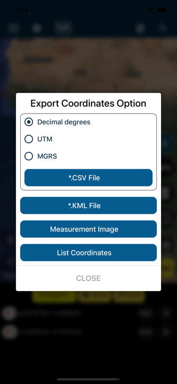Tap the 'Export Coordinates Option' dialog title
Viewport: 177px width, 384px height.
point(88,103)
